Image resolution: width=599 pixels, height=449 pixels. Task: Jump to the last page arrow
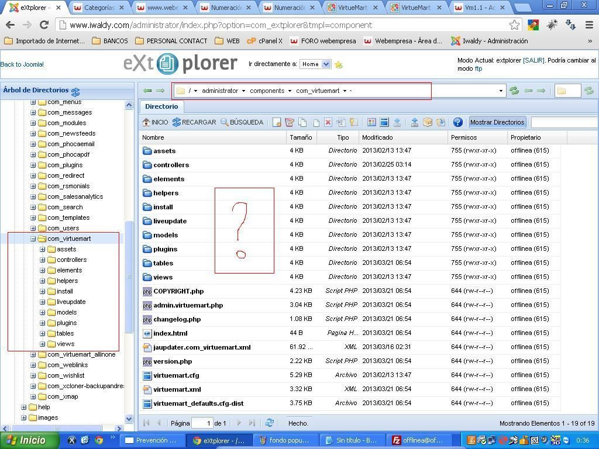252,423
